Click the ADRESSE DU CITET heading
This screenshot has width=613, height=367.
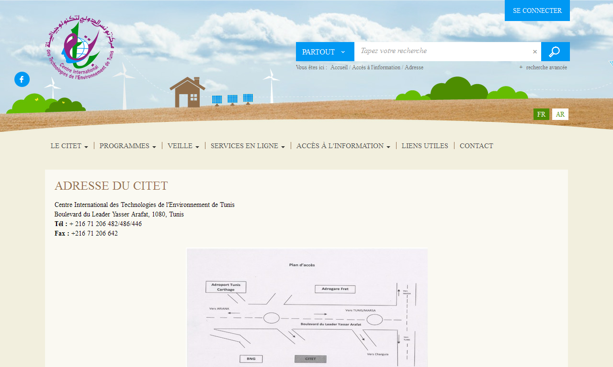pos(111,186)
